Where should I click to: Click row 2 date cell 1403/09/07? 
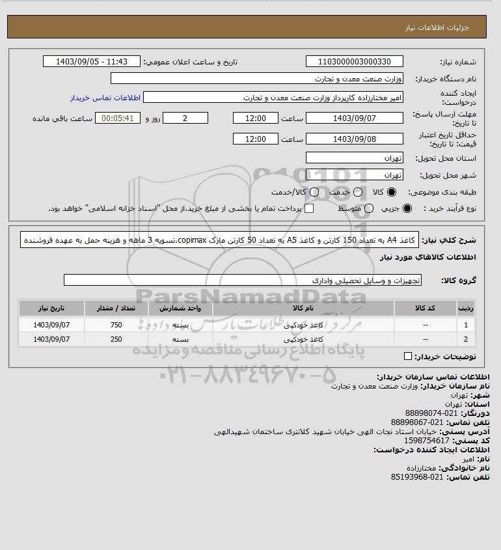(51, 340)
